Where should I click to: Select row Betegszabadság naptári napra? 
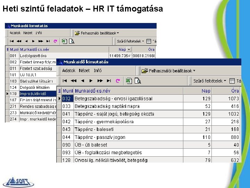(x=149, y=106)
